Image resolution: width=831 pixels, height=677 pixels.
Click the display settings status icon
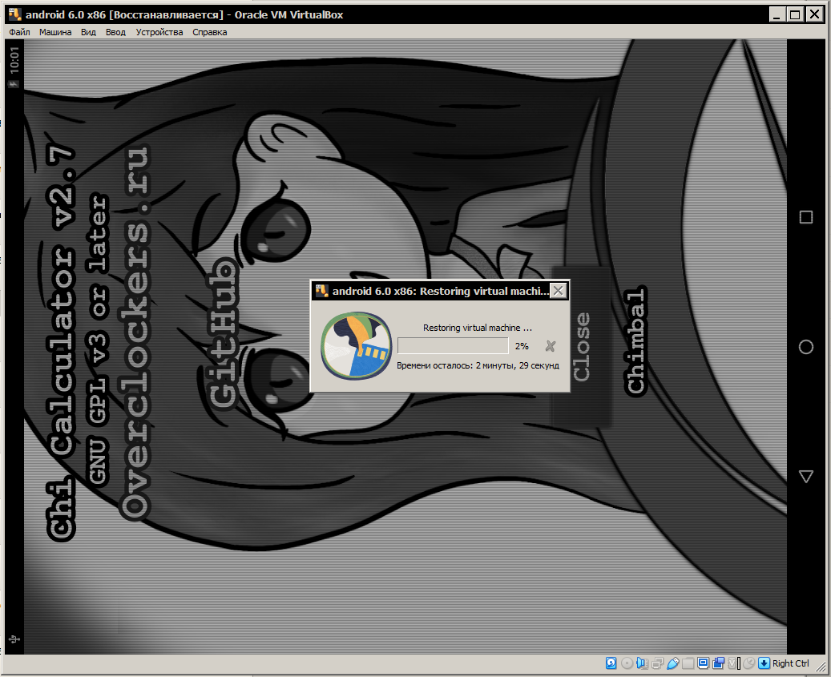[x=704, y=663]
